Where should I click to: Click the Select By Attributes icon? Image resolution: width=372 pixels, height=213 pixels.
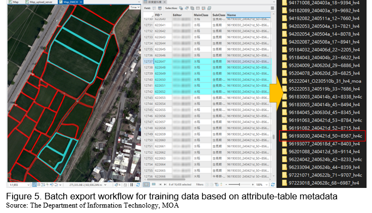[181, 8]
